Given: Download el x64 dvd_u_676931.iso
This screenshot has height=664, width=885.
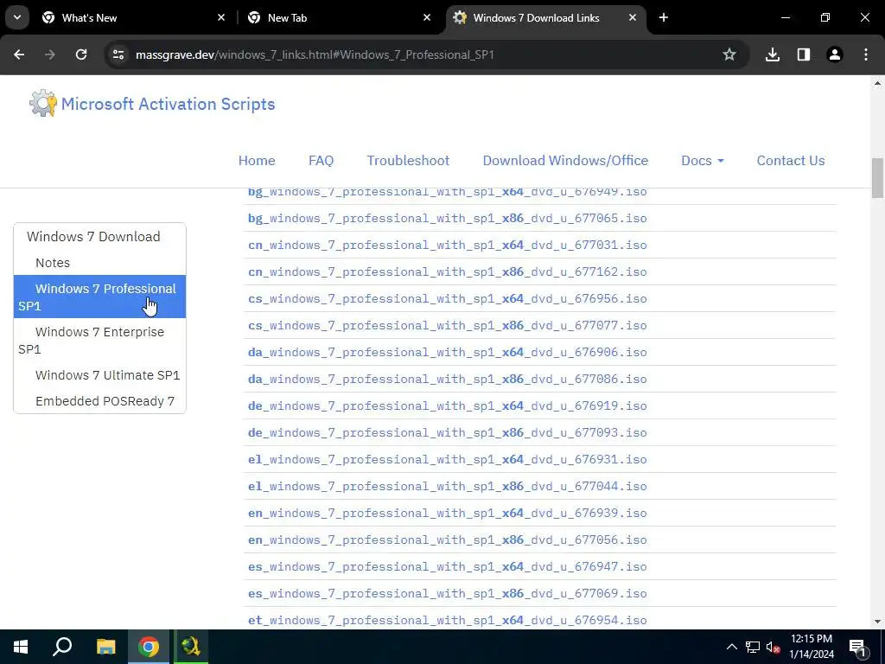Looking at the screenshot, I should (x=447, y=460).
